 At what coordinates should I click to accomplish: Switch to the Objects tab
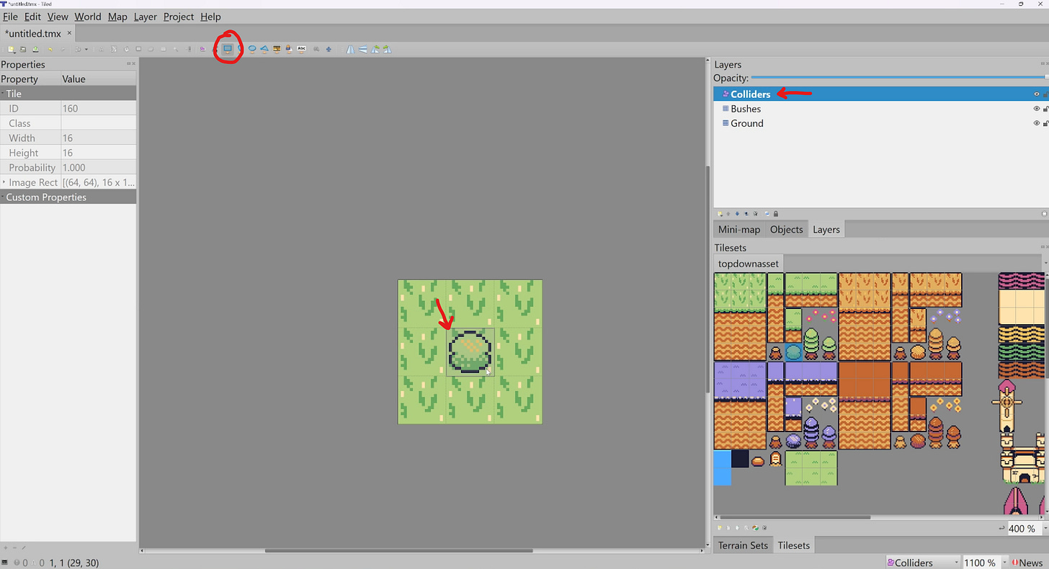pyautogui.click(x=786, y=229)
